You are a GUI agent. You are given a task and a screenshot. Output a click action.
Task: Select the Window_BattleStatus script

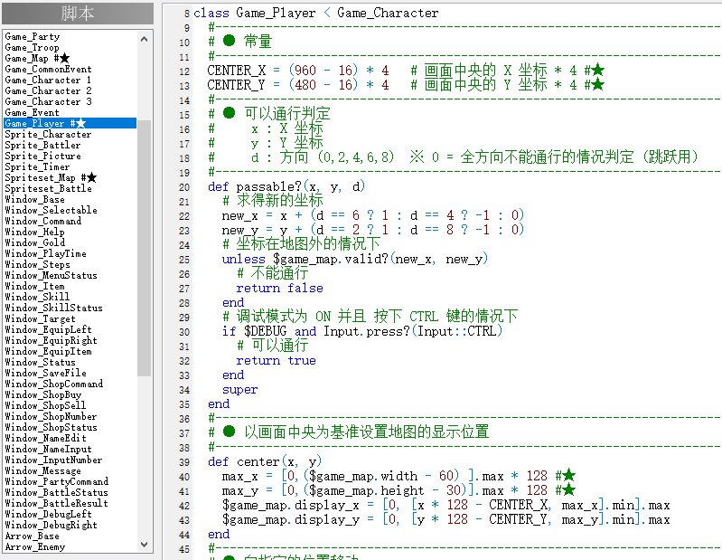tap(57, 492)
